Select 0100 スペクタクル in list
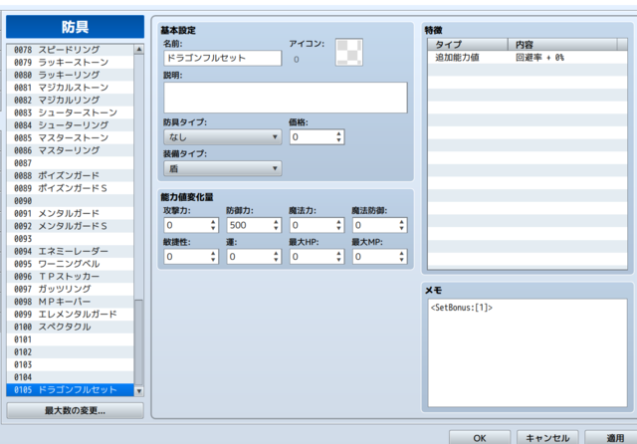The image size is (637, 444). (x=70, y=327)
